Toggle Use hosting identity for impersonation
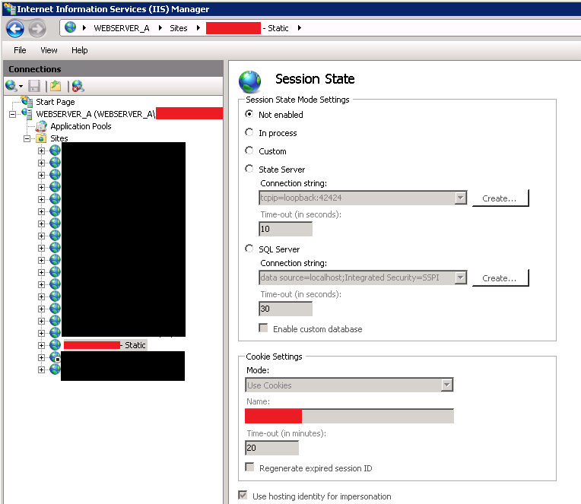The height and width of the screenshot is (504, 581). tap(243, 495)
